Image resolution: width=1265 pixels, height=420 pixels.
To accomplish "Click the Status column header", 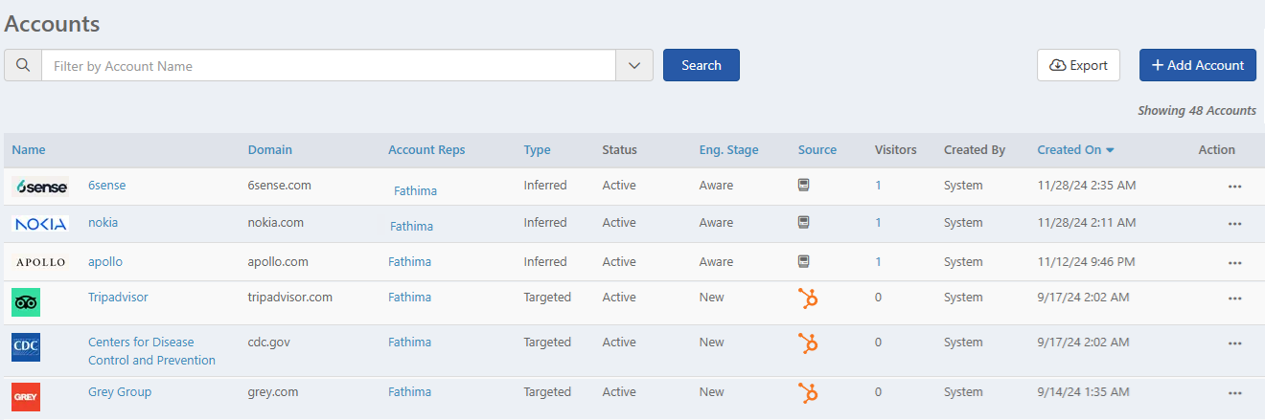I will [x=619, y=150].
